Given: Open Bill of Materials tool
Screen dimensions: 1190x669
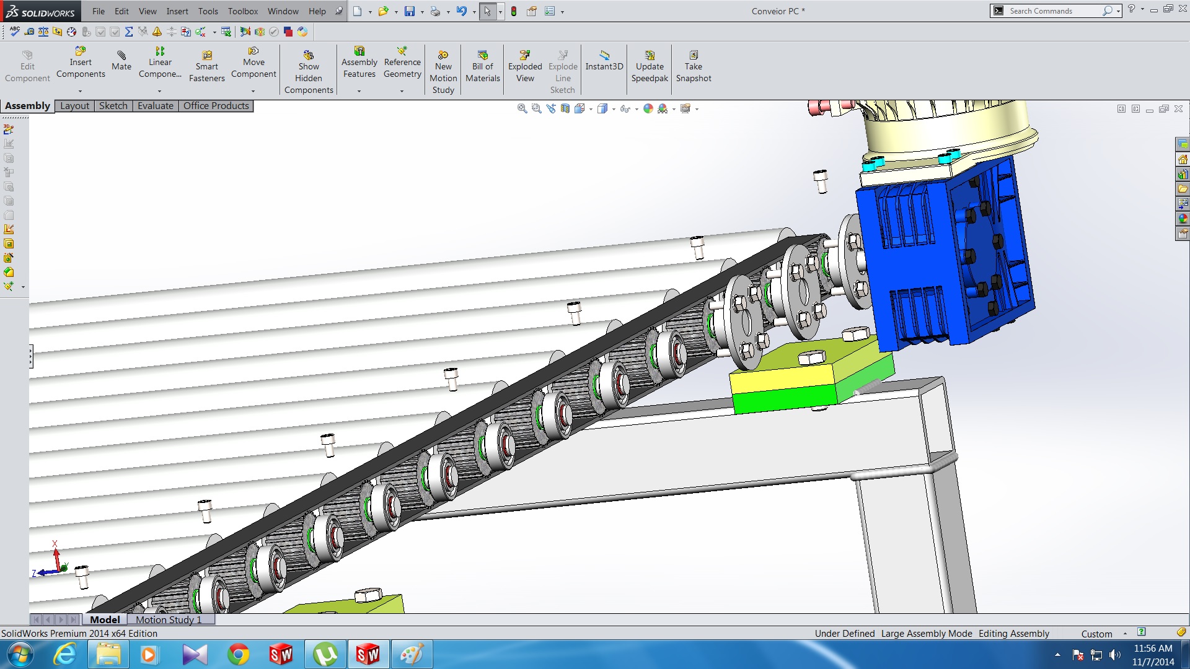Looking at the screenshot, I should (x=482, y=66).
